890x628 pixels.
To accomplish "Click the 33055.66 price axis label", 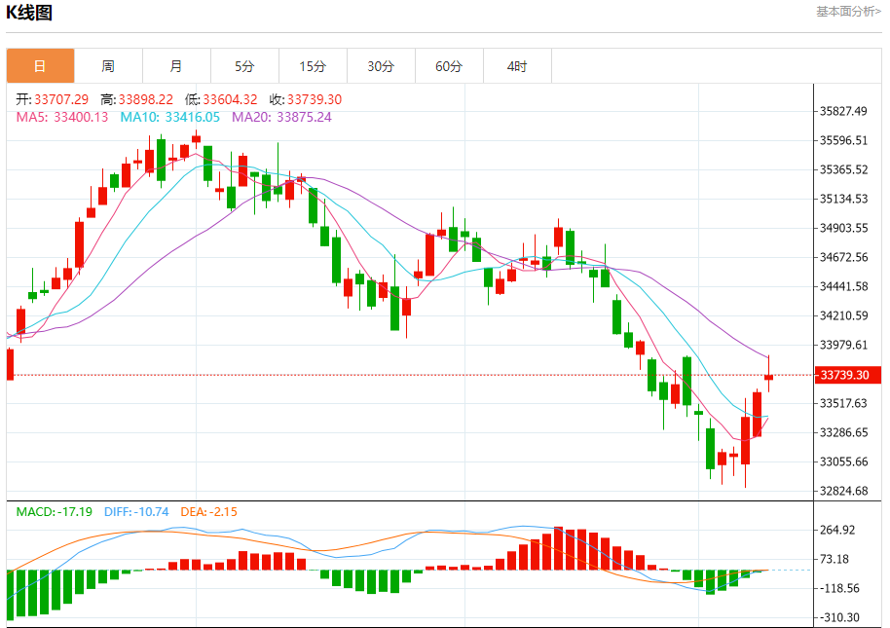I will coord(843,462).
